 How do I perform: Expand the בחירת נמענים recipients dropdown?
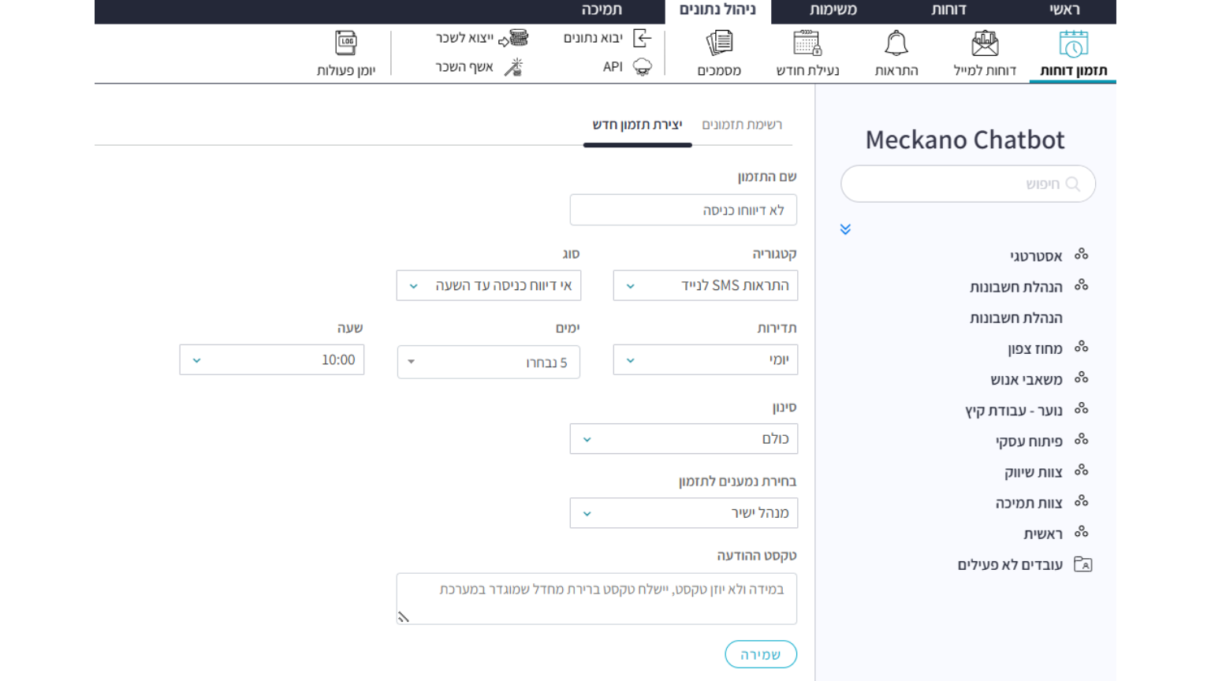click(x=684, y=513)
